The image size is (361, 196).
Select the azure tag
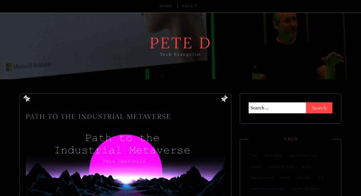(307, 167)
